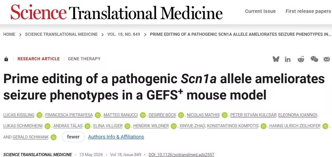Share article on Reddit icon

coord(301,59)
